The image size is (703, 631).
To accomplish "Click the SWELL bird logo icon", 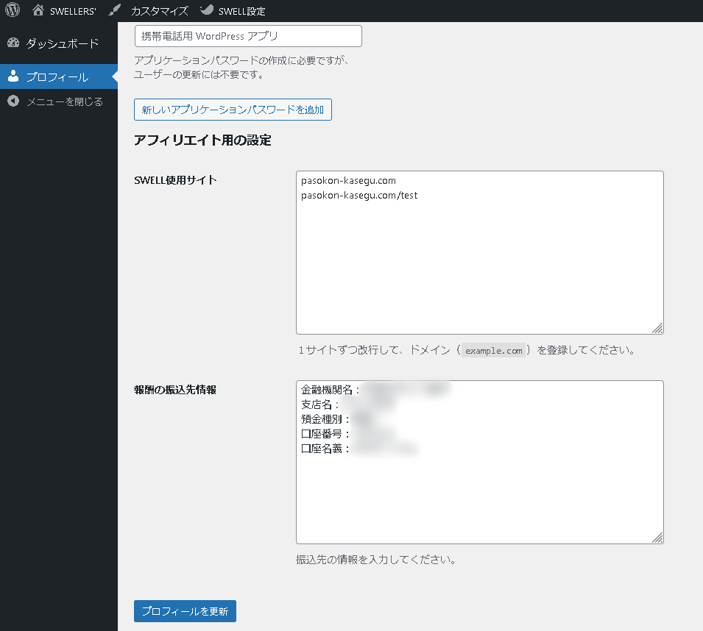I will click(x=207, y=10).
